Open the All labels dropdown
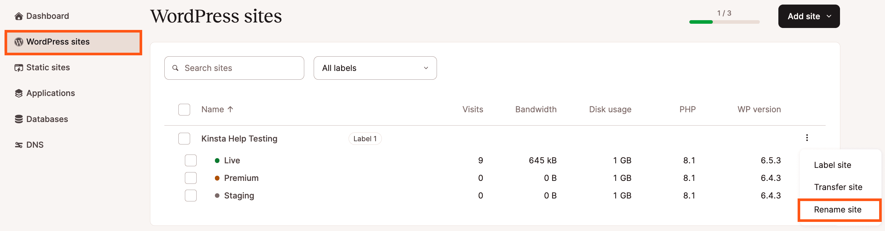This screenshot has height=231, width=885. pos(375,68)
